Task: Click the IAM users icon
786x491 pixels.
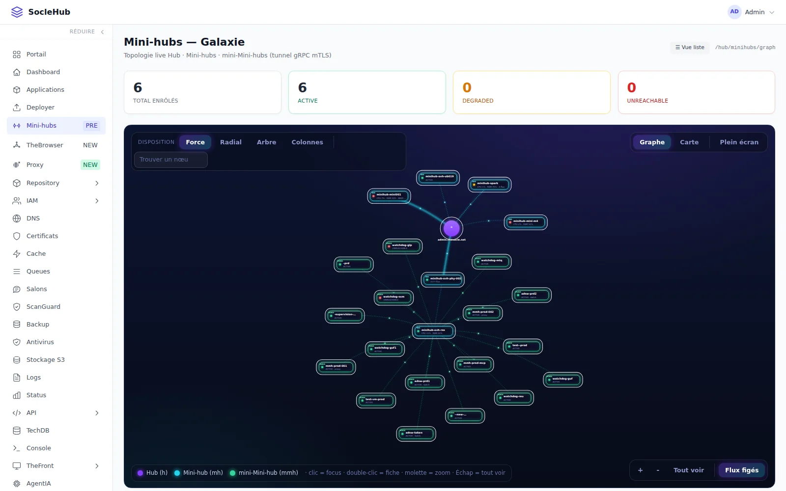Action: pos(17,201)
